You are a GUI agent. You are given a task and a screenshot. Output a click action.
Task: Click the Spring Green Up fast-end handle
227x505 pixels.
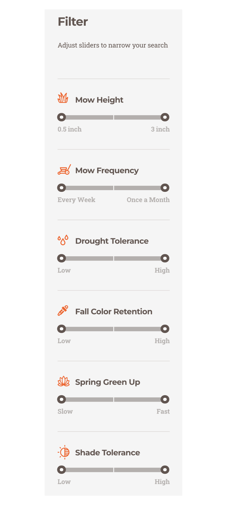pos(165,399)
